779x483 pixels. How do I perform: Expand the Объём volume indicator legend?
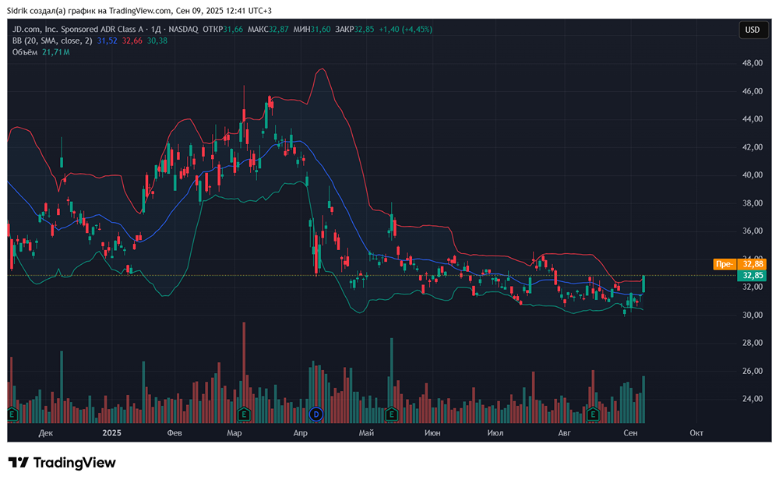(x=30, y=52)
